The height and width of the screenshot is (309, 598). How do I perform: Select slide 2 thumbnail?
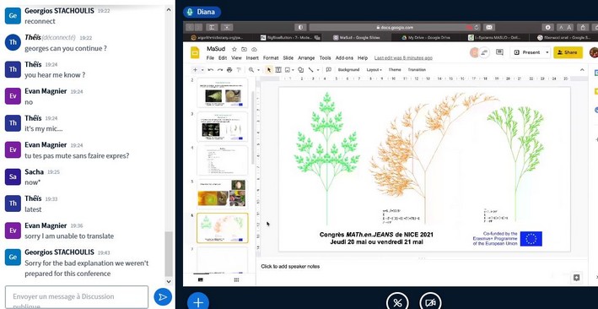222,93
